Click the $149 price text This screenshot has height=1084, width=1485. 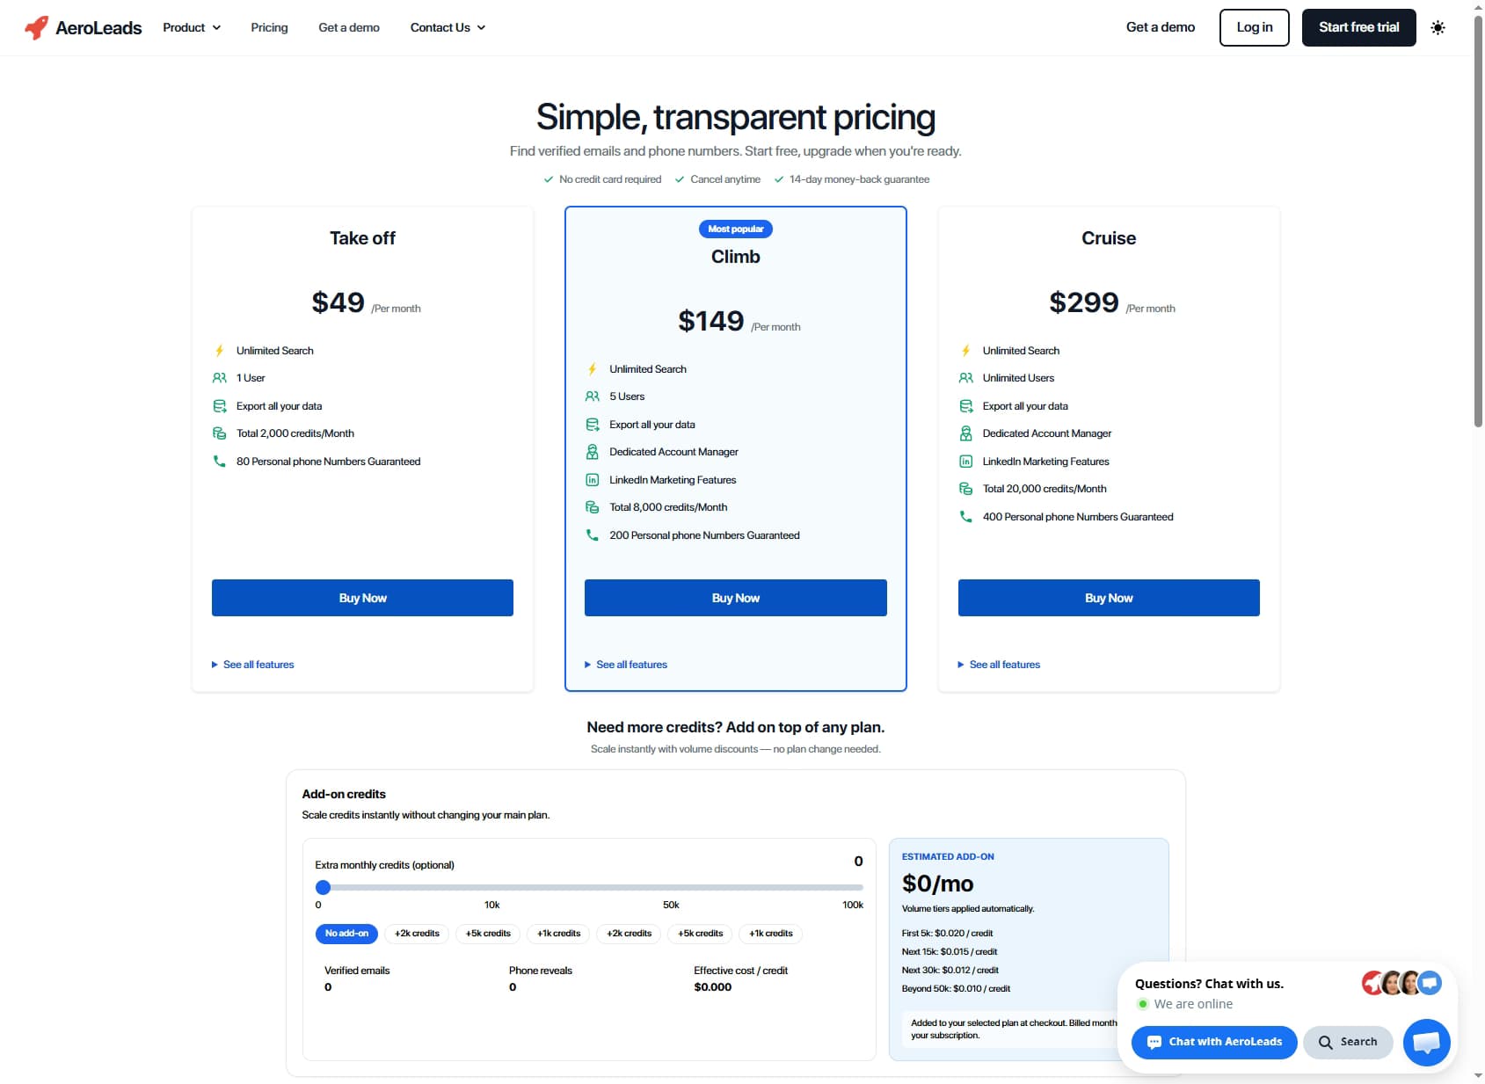710,321
